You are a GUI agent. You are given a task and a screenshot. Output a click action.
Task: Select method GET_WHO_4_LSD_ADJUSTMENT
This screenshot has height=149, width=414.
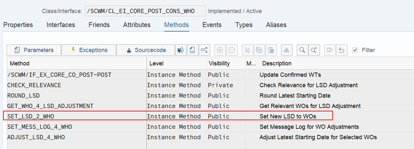(50, 106)
